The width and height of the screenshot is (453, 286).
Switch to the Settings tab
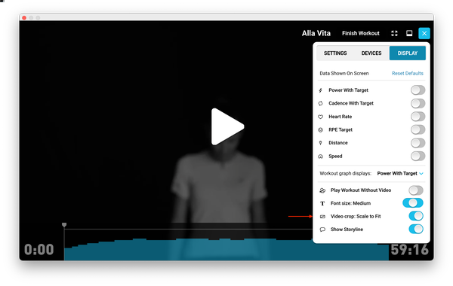335,53
